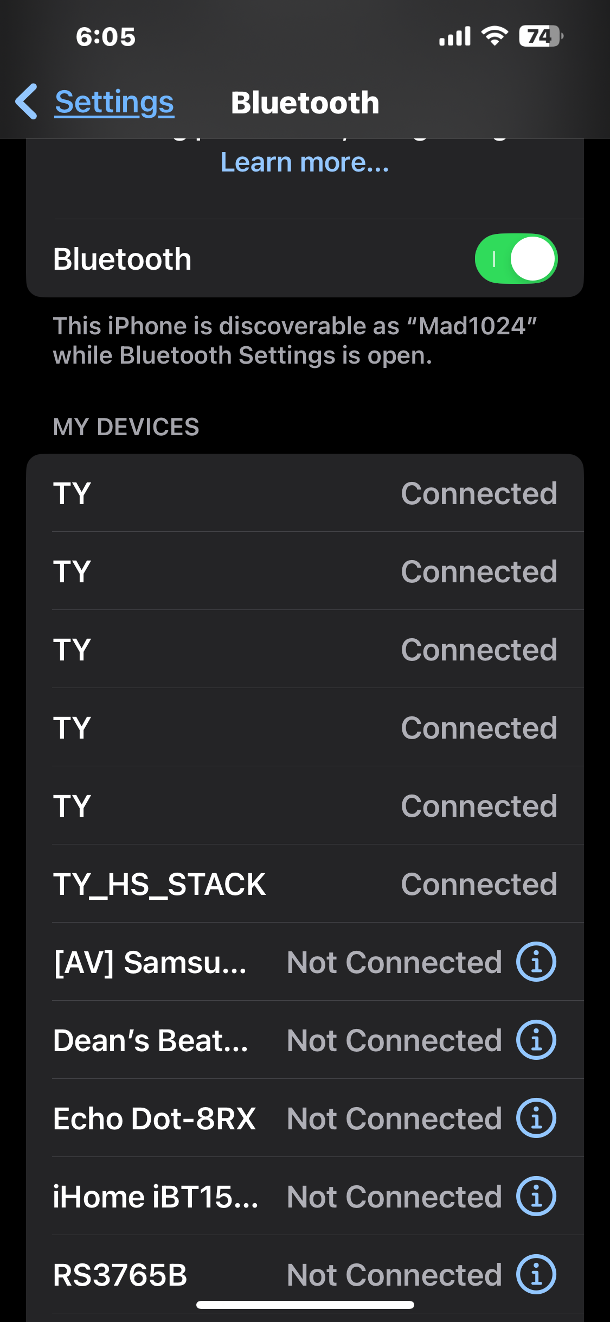Image resolution: width=610 pixels, height=1322 pixels.
Task: Tap Dean's Beats device name
Action: click(x=151, y=1040)
